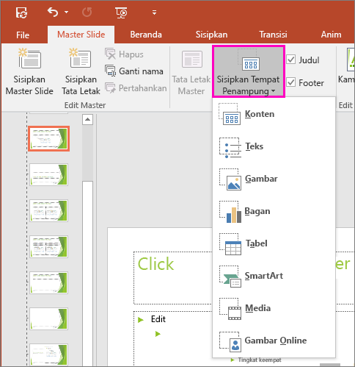Select the fifth layout thumbnail
Image resolution: width=355 pixels, height=367 pixels.
(x=48, y=282)
